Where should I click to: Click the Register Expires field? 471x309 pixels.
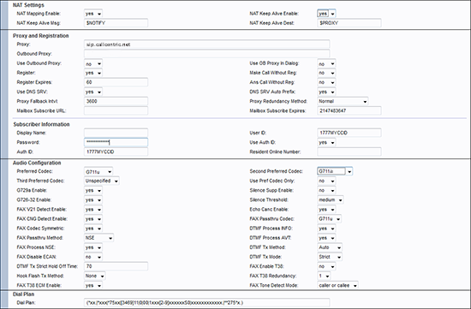pyautogui.click(x=116, y=82)
